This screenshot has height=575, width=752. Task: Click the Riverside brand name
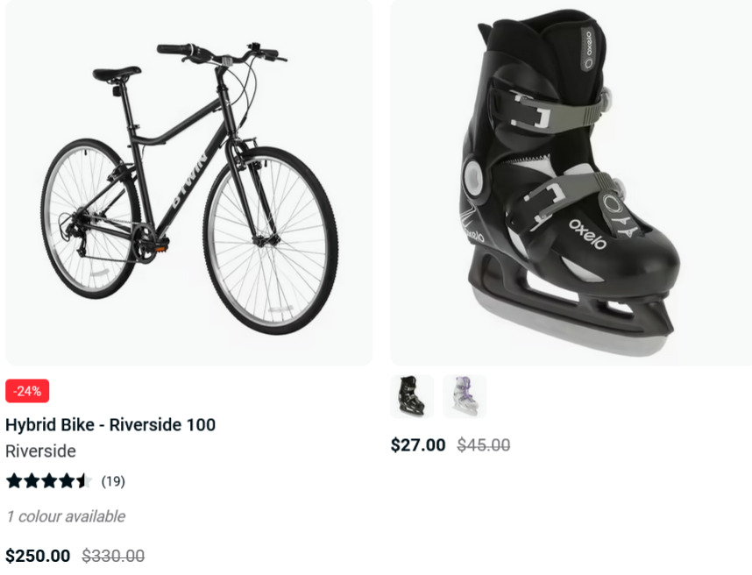[41, 451]
